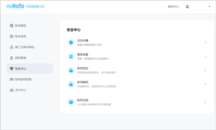Click the 账号游戏信息 gamepad icon
The height and width of the screenshot is (130, 216).
[12, 79]
